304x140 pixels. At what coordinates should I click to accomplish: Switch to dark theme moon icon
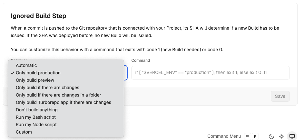click(x=271, y=136)
